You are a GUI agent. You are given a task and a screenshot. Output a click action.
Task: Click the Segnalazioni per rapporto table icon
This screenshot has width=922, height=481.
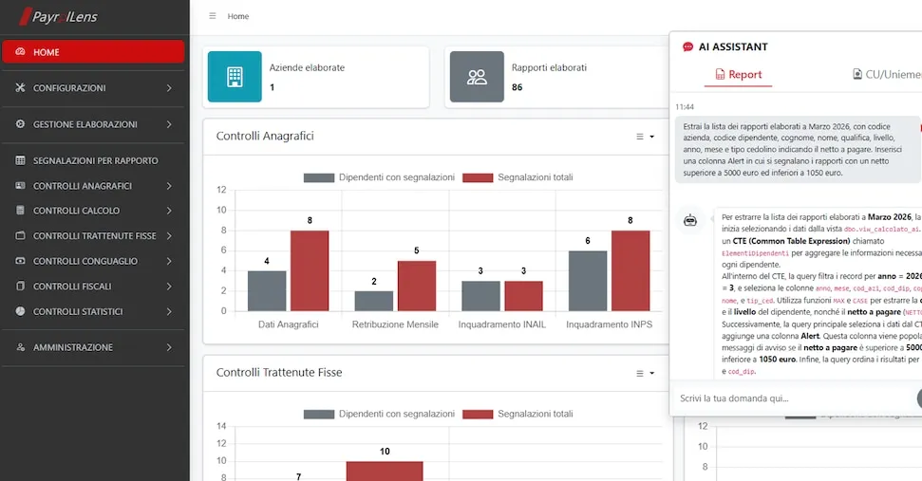click(21, 160)
